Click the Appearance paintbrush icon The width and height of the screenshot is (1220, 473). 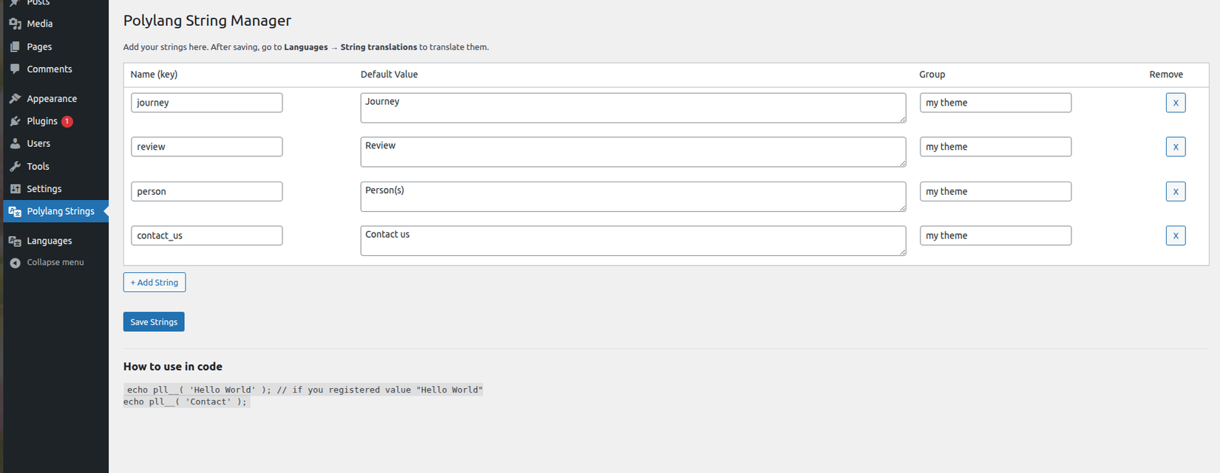(x=15, y=98)
